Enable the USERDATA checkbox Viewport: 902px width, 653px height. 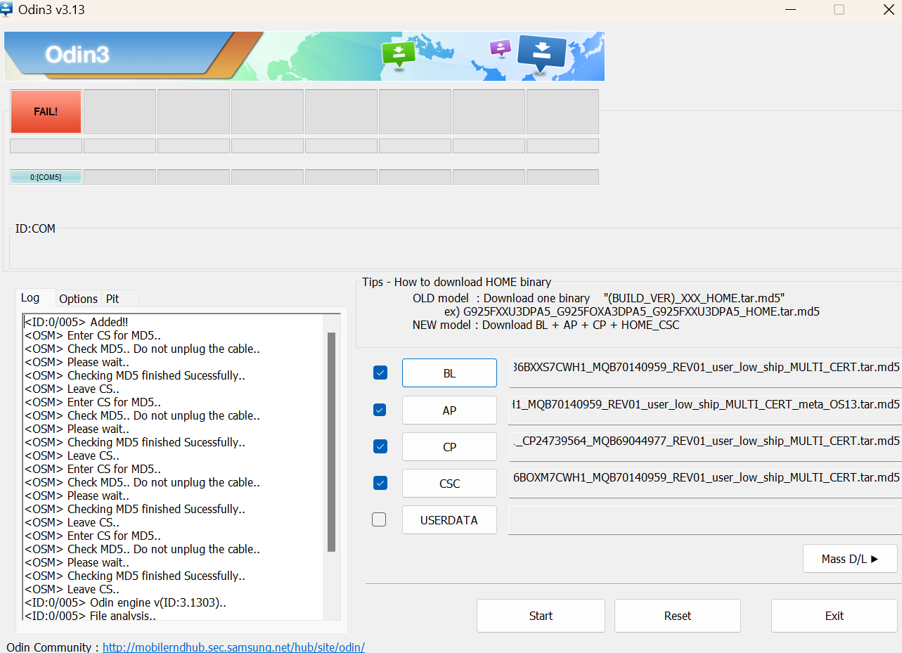[x=379, y=519]
